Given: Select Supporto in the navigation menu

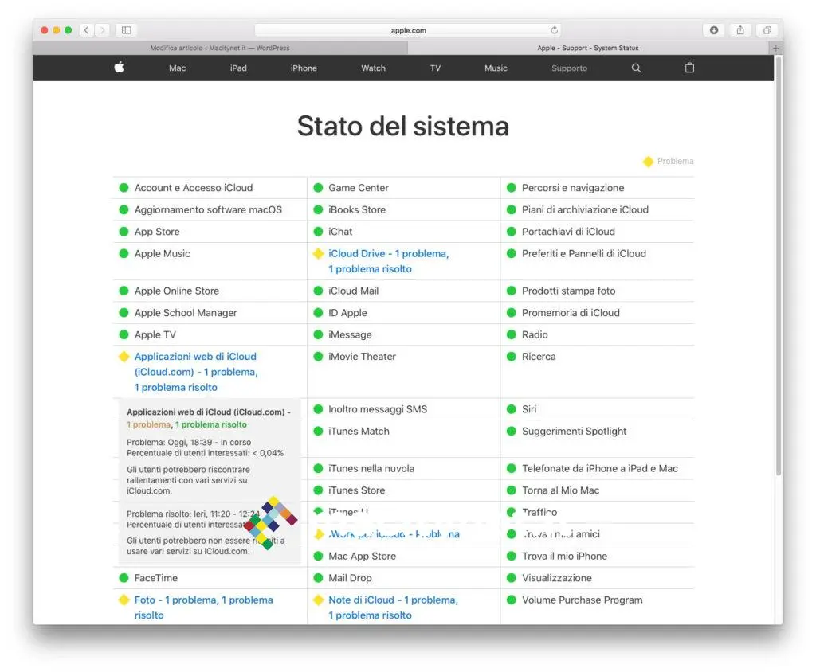Looking at the screenshot, I should [x=569, y=68].
